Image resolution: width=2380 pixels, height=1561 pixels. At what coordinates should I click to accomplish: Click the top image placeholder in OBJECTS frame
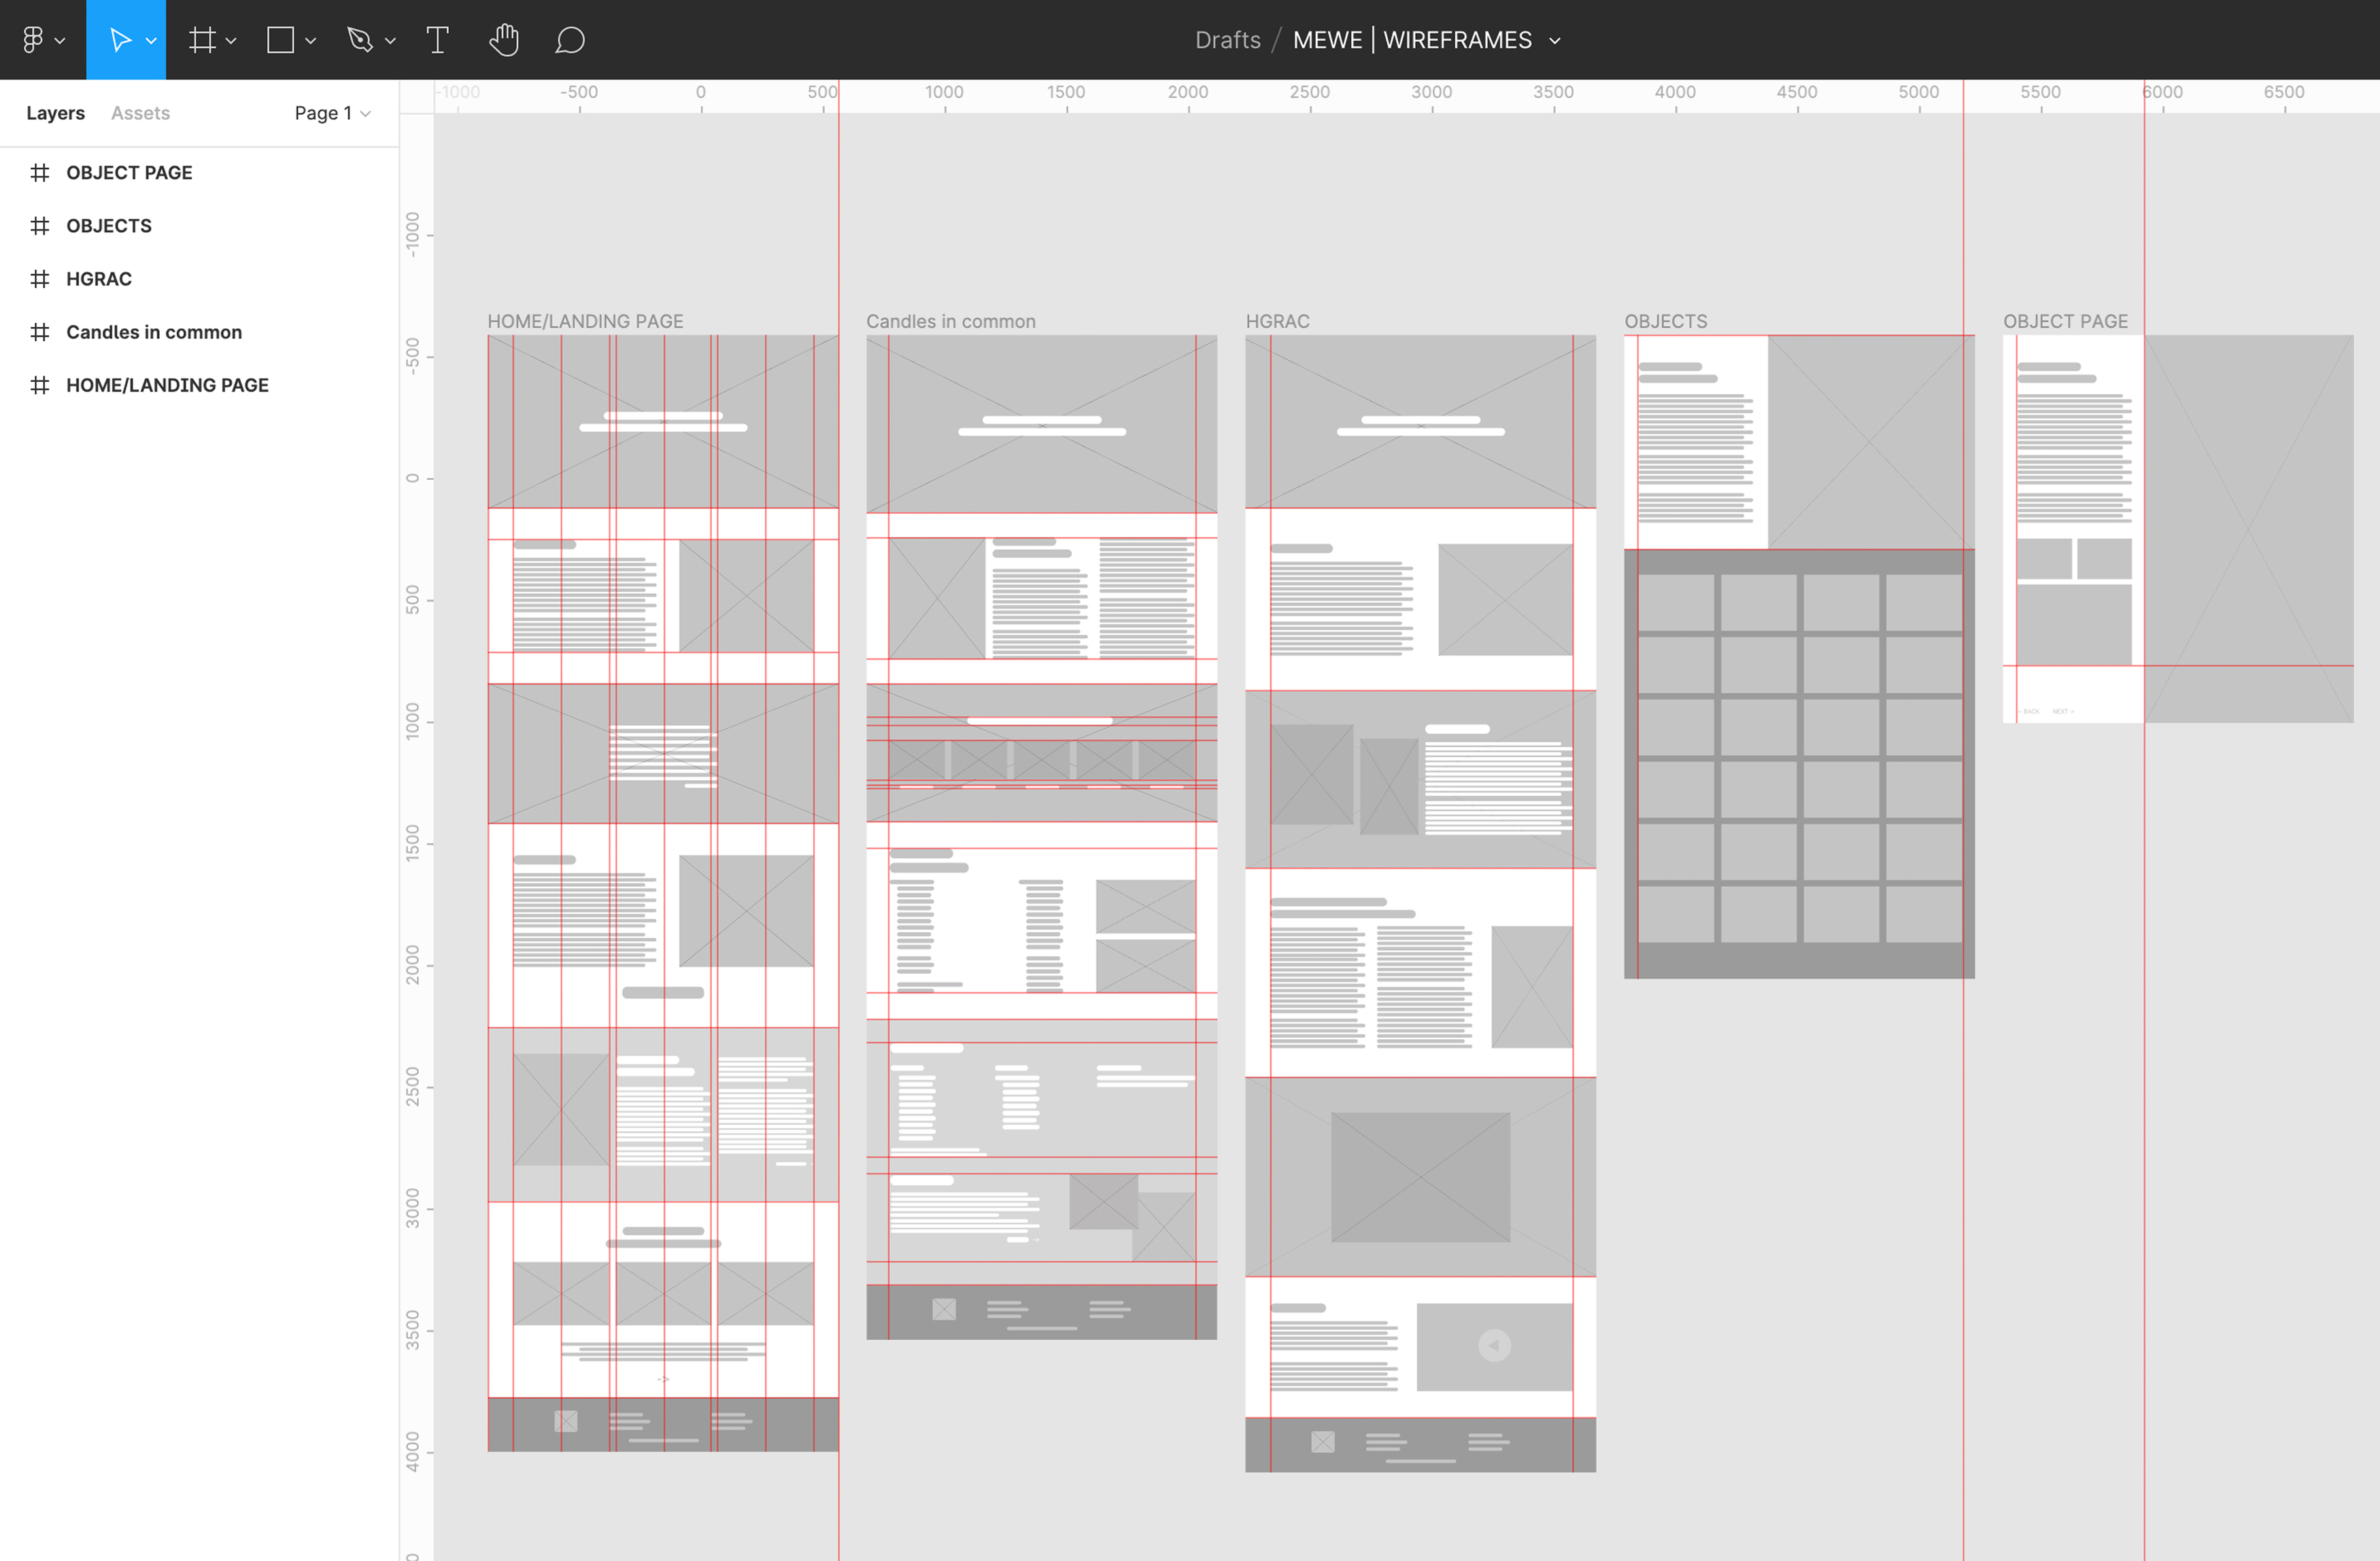pos(1871,442)
